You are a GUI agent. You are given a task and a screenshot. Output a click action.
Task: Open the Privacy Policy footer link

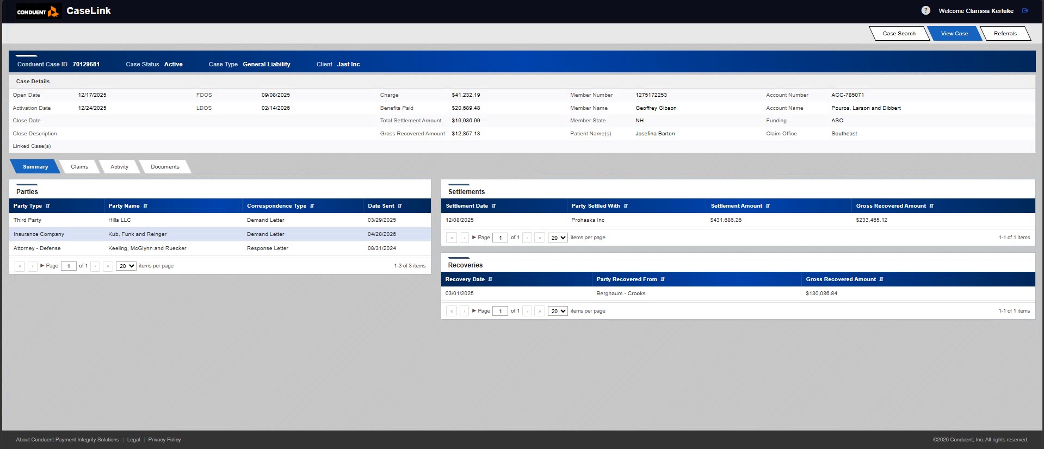click(164, 440)
